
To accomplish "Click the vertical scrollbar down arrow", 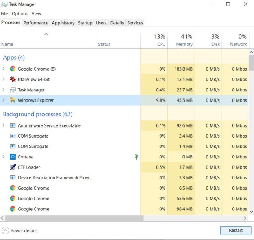I will [x=251, y=212].
